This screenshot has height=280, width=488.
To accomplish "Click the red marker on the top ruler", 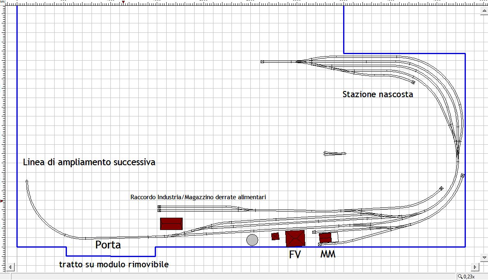I will pos(123,3).
